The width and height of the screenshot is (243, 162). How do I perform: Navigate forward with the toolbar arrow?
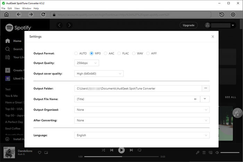31,15
